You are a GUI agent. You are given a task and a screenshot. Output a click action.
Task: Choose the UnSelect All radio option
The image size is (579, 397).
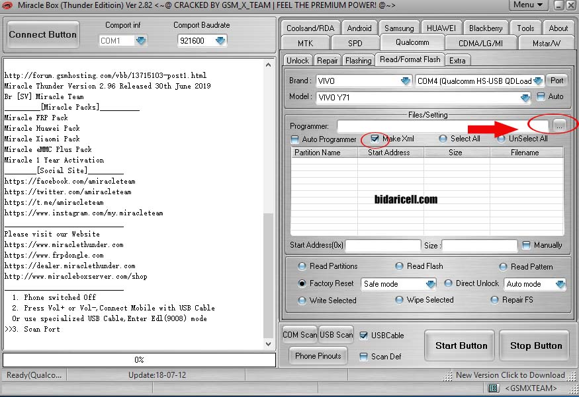coord(501,139)
